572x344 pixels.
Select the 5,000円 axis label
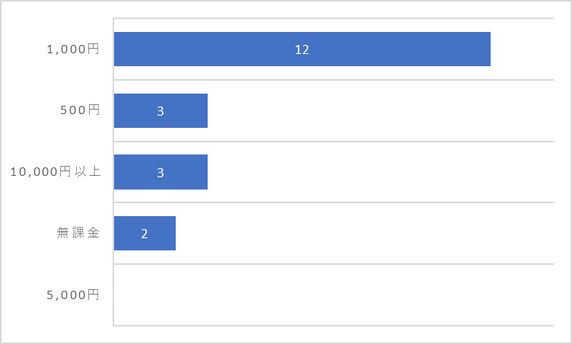coord(73,295)
